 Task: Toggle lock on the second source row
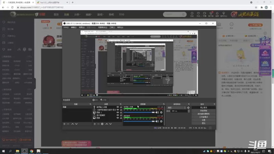coord(121,110)
